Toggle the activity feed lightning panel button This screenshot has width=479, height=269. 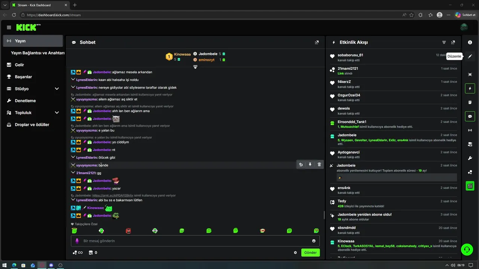[x=470, y=89]
